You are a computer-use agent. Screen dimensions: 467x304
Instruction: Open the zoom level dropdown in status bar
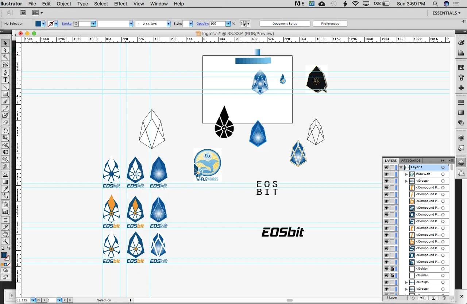pyautogui.click(x=33, y=300)
